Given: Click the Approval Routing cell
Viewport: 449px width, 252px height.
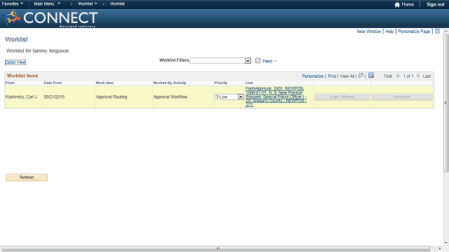Looking at the screenshot, I should [112, 97].
